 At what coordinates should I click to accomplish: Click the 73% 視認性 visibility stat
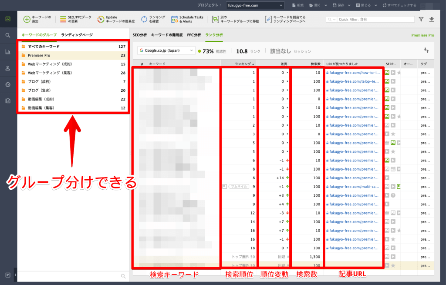212,51
